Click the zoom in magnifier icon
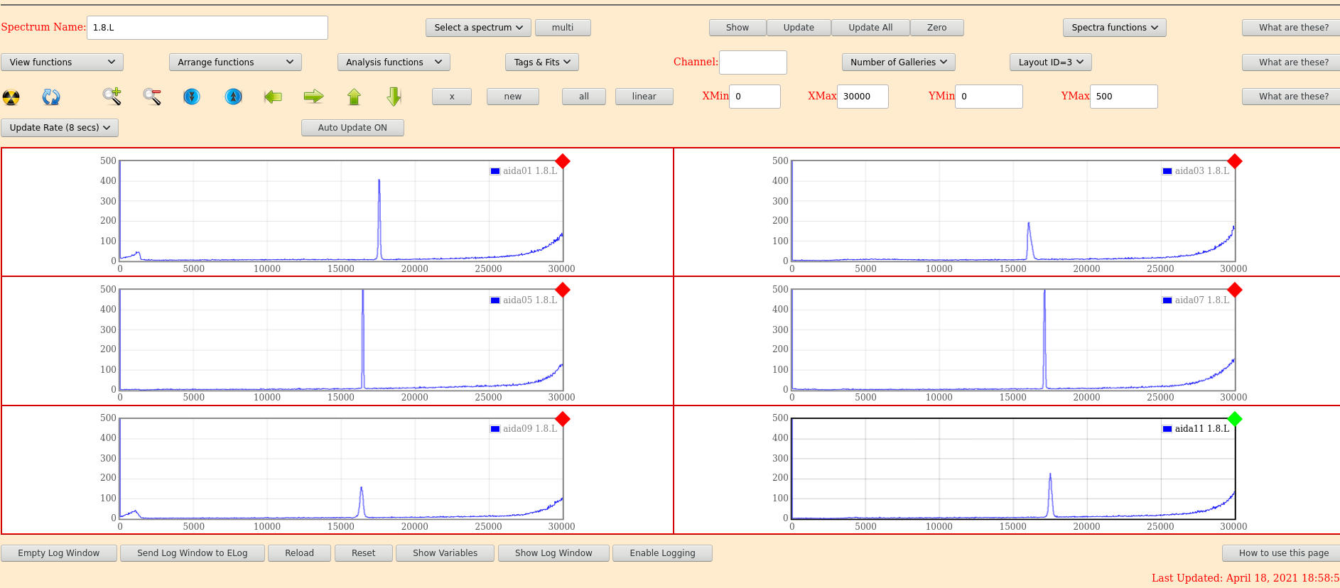The image size is (1340, 588). [112, 97]
